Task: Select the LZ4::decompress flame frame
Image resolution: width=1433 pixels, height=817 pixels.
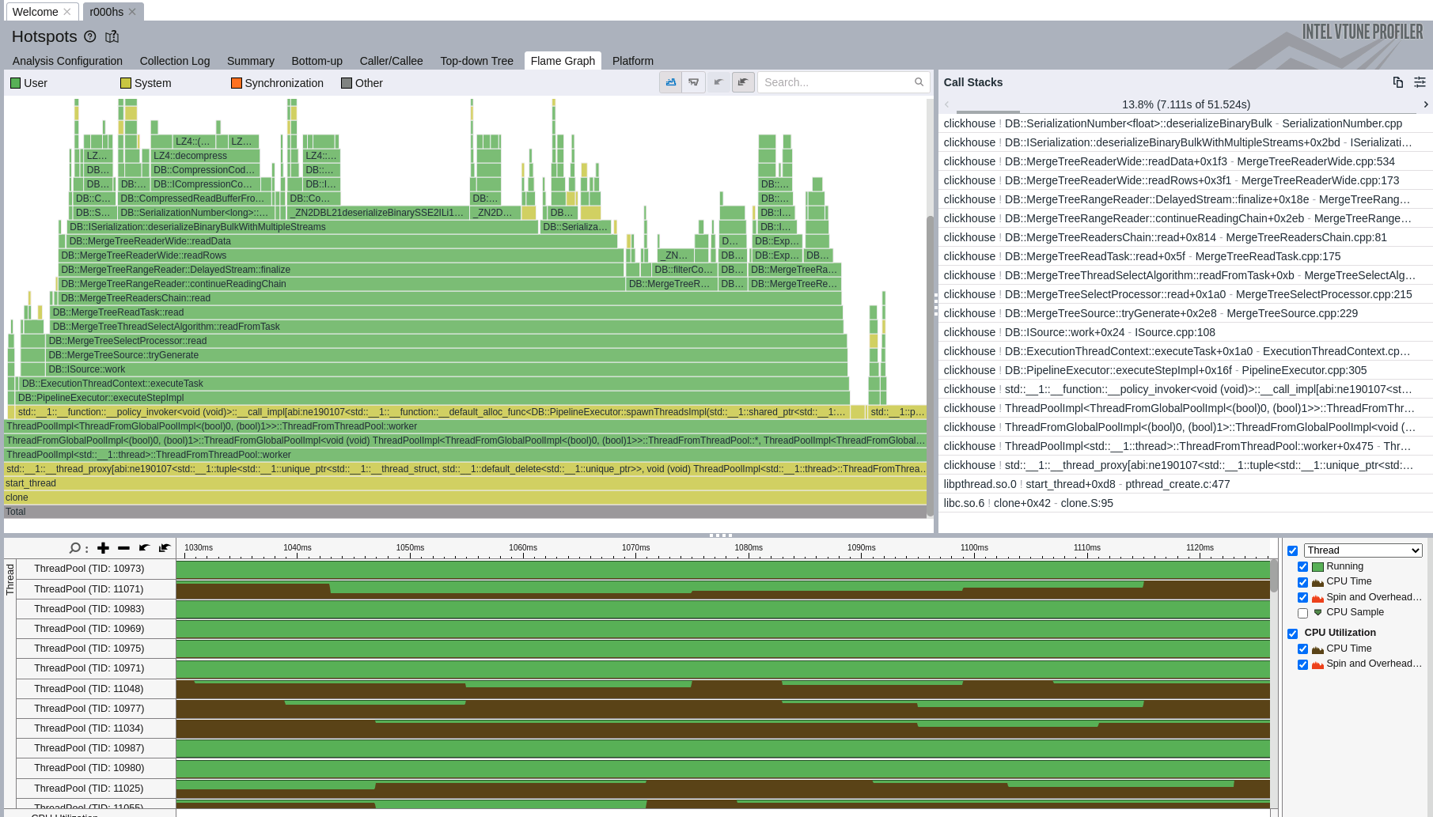Action: coord(206,156)
